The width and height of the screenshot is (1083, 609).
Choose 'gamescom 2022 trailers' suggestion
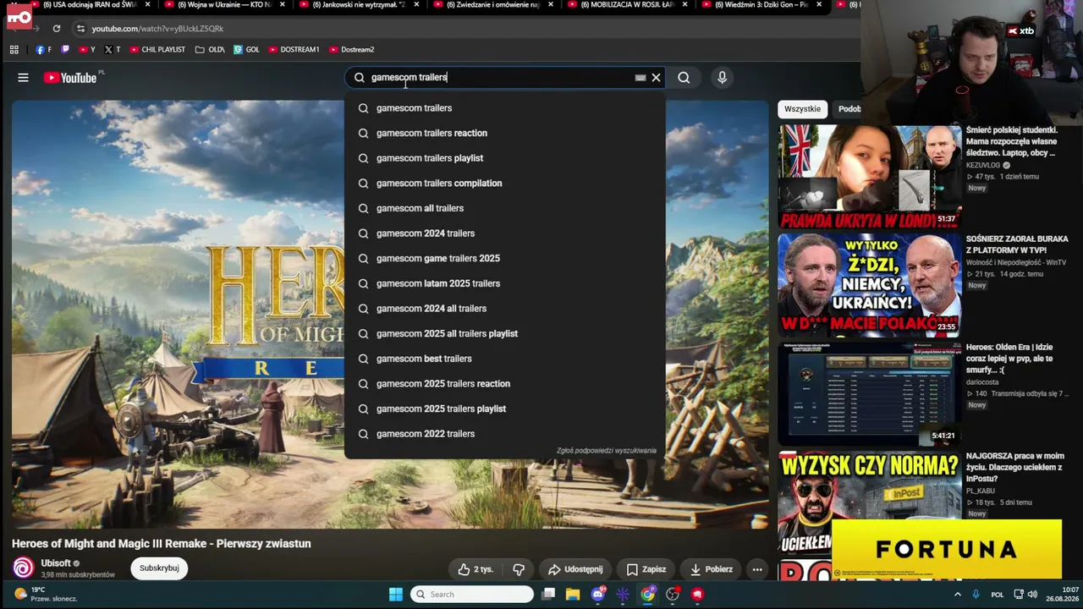[505, 434]
